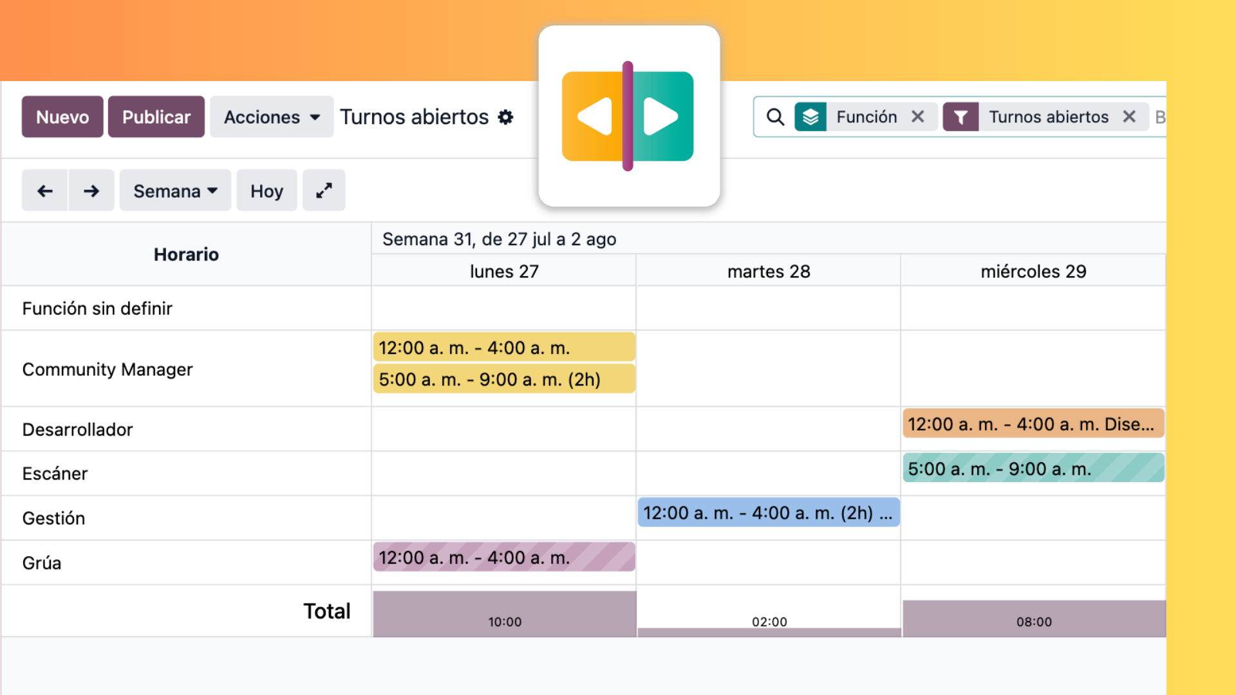
Task: Click the Función group-by layers icon
Action: 810,117
